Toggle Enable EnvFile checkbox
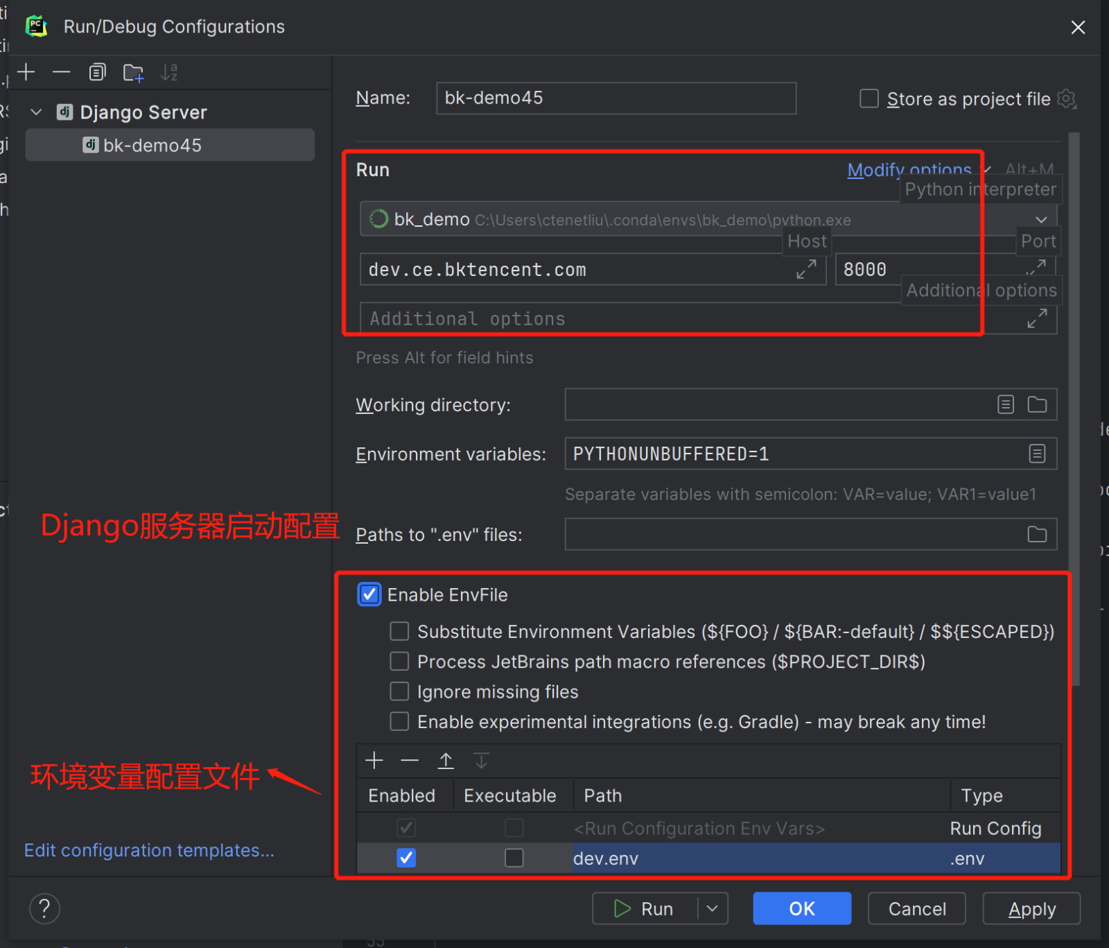This screenshot has width=1109, height=948. [x=369, y=595]
